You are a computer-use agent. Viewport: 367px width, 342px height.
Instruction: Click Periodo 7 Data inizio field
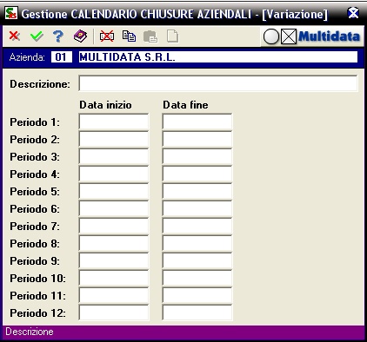(x=114, y=226)
